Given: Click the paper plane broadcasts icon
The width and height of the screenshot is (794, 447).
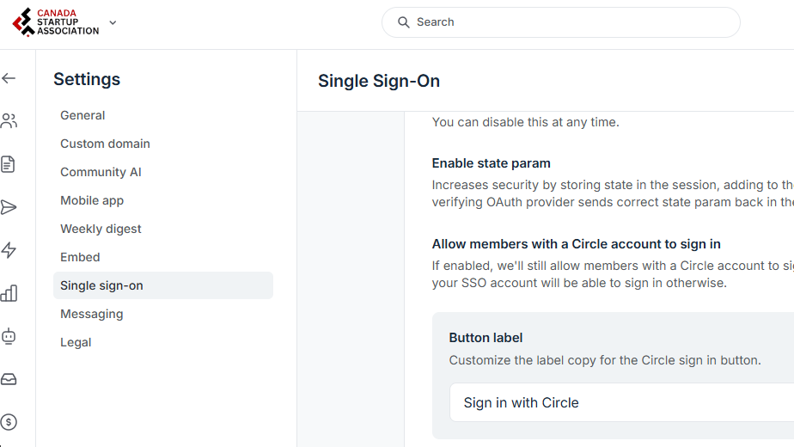Looking at the screenshot, I should 9,207.
